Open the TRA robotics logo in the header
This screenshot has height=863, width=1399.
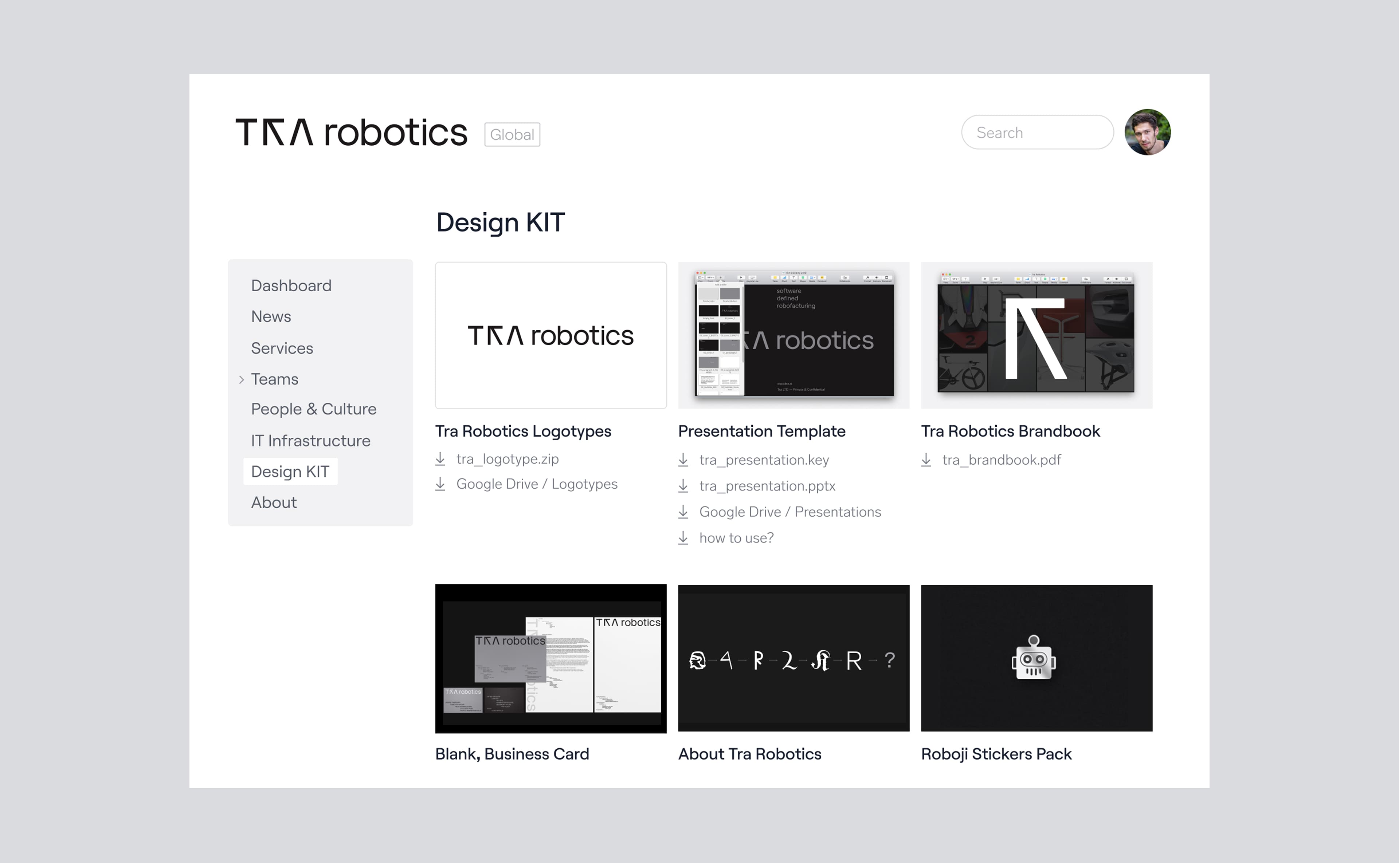click(351, 133)
